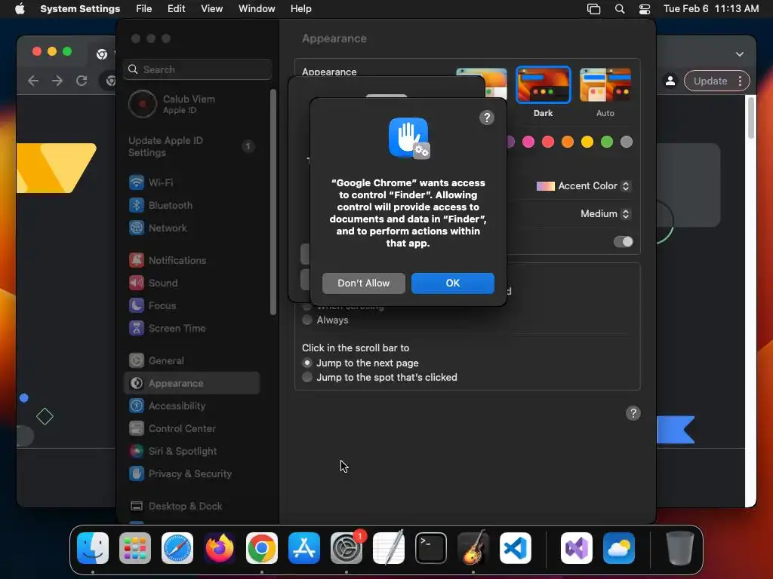Click the Chrome forward arrow

click(x=57, y=81)
